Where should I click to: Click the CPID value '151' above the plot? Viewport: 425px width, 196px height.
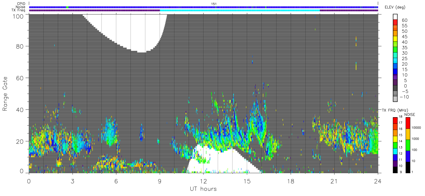point(214,4)
